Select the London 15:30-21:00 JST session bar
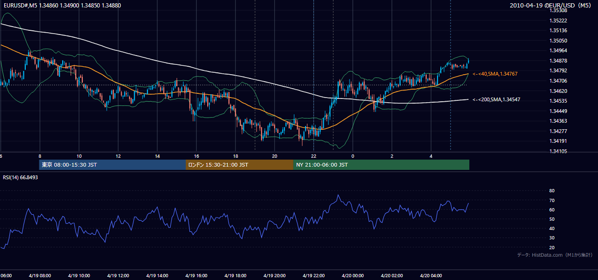The image size is (598, 280). coord(240,165)
